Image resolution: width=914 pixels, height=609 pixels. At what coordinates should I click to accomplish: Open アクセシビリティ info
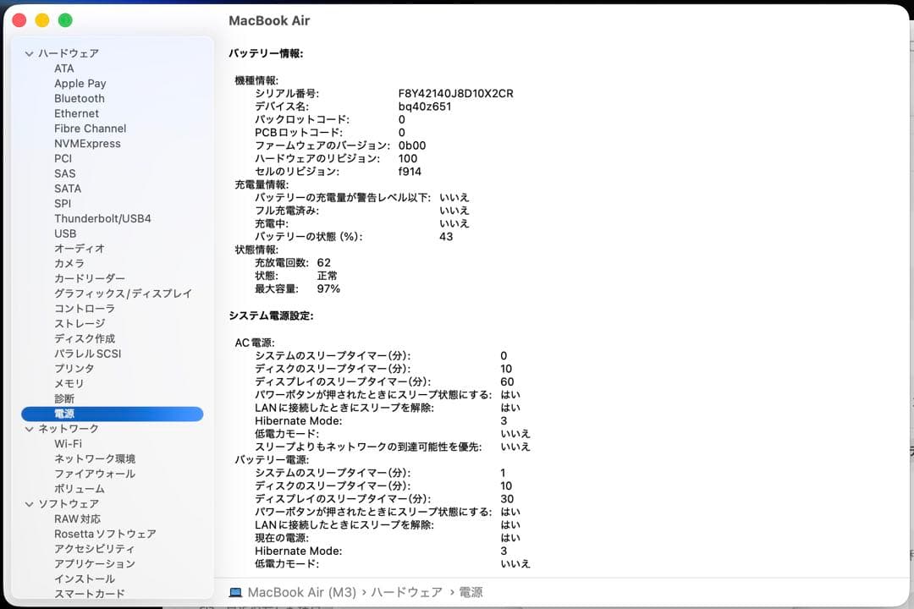[95, 549]
